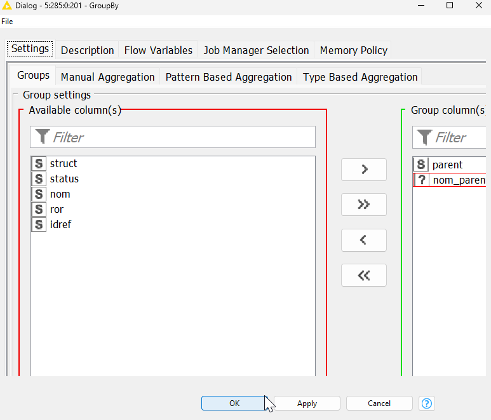The width and height of the screenshot is (491, 420).
Task: Click the String type icon beside idref
Action: pos(39,224)
